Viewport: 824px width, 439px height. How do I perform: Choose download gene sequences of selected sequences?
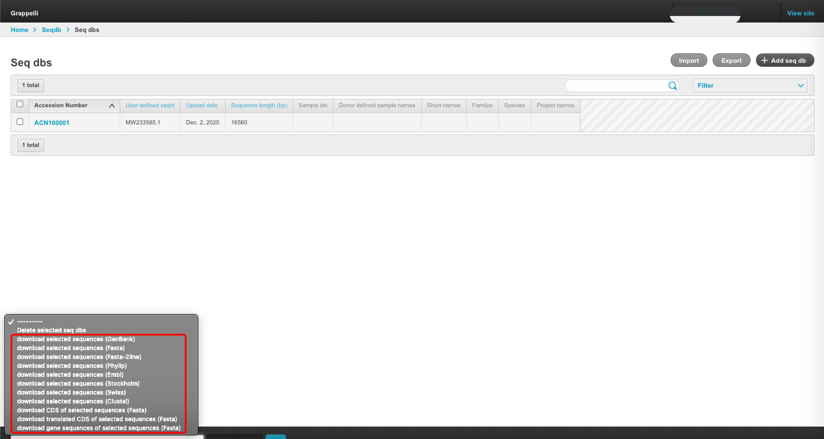point(101,428)
